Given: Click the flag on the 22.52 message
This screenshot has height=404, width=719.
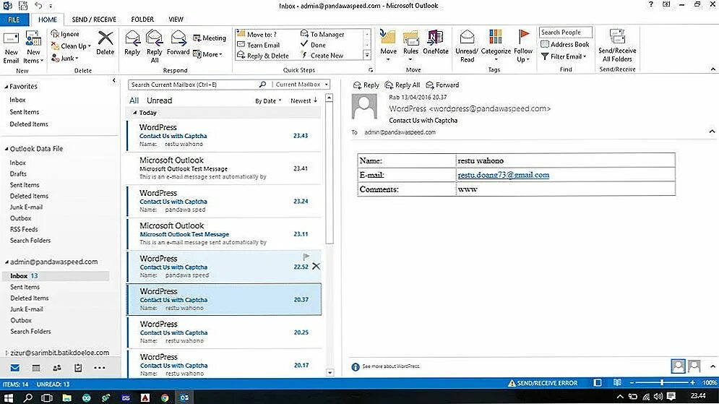Looking at the screenshot, I should pos(306,257).
